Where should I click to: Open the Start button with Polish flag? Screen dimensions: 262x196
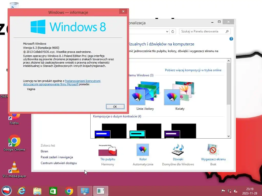[x=6, y=190]
